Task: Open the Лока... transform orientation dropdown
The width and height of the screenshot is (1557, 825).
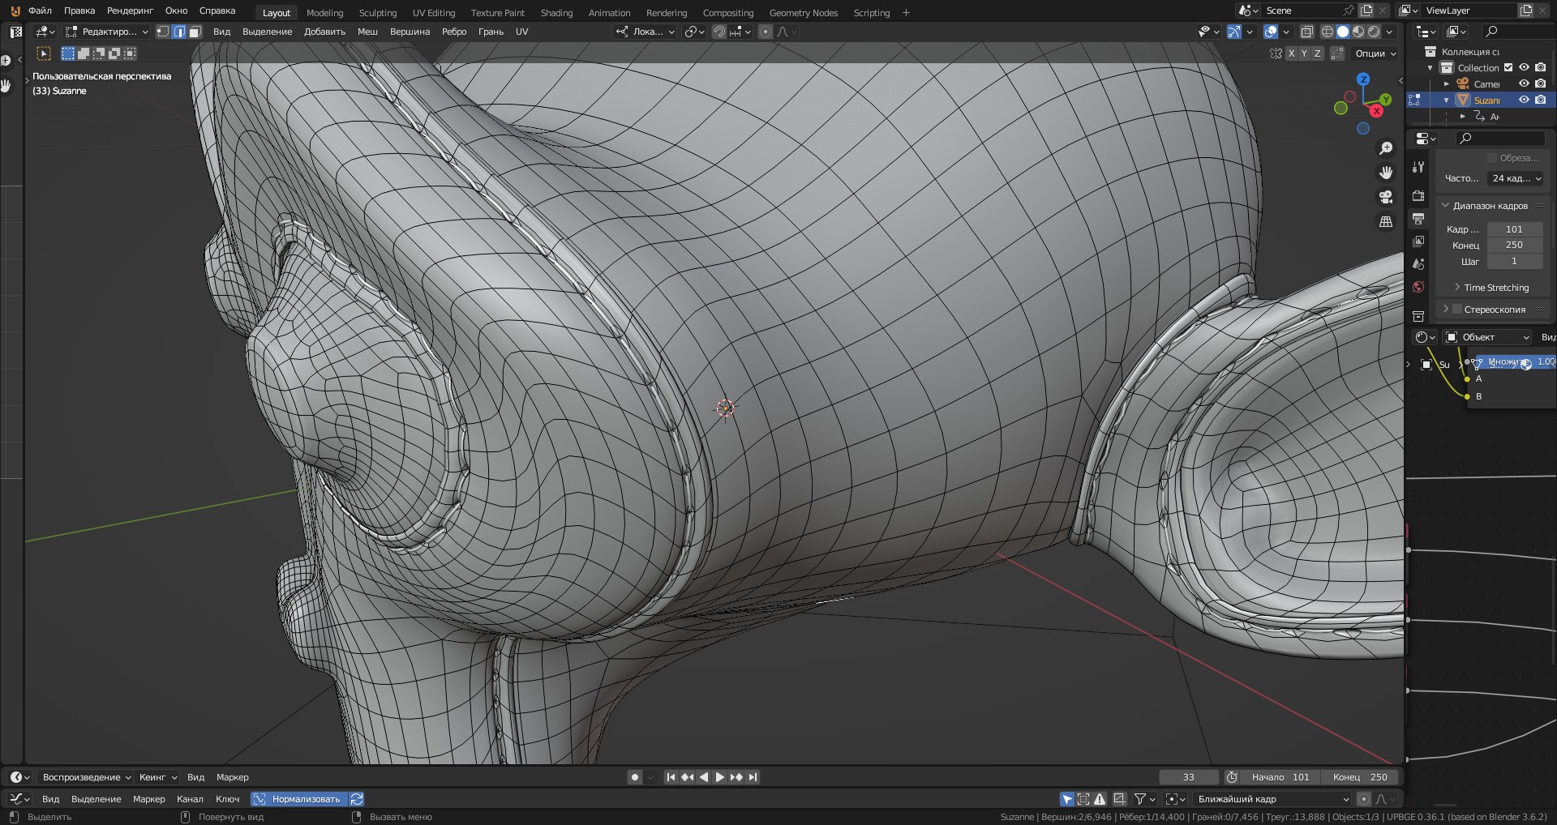Action: coord(646,32)
